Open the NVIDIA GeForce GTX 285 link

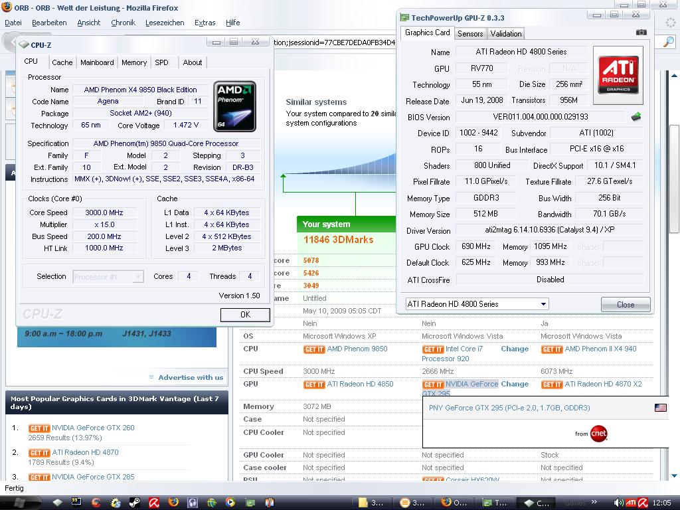pos(93,477)
